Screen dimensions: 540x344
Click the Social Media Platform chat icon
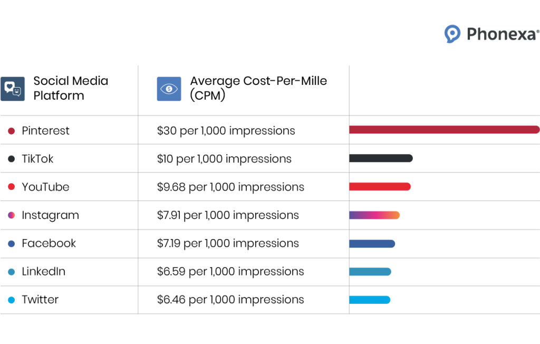tap(13, 89)
